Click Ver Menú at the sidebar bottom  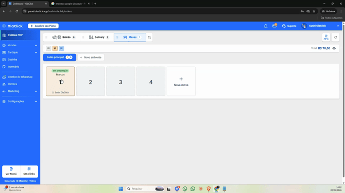(11, 171)
